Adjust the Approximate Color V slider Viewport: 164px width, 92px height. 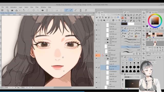pos(129,77)
